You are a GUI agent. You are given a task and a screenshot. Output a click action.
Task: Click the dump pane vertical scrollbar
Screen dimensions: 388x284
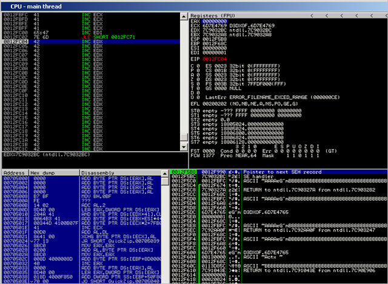click(x=164, y=230)
